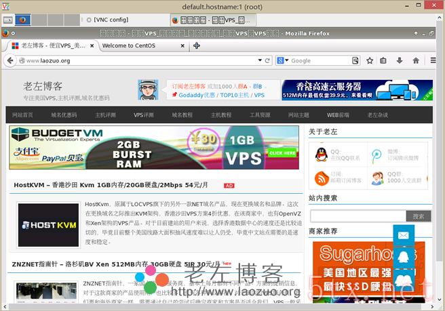Click the 老左博客 site logo text
This screenshot has height=311, width=445.
tap(43, 86)
